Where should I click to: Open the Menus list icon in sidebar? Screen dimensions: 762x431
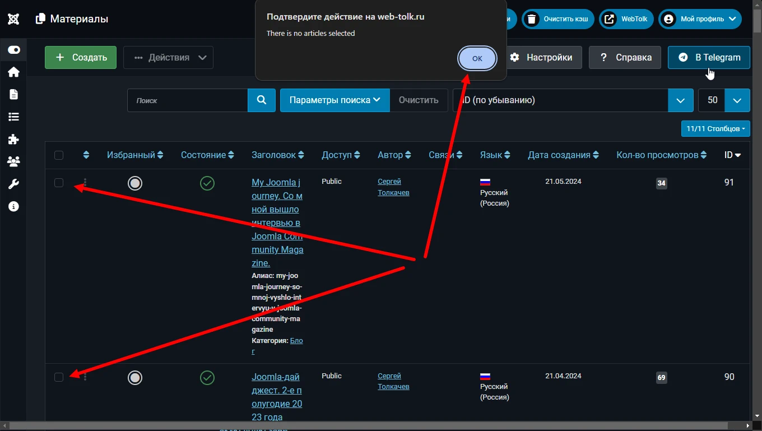[x=14, y=117]
